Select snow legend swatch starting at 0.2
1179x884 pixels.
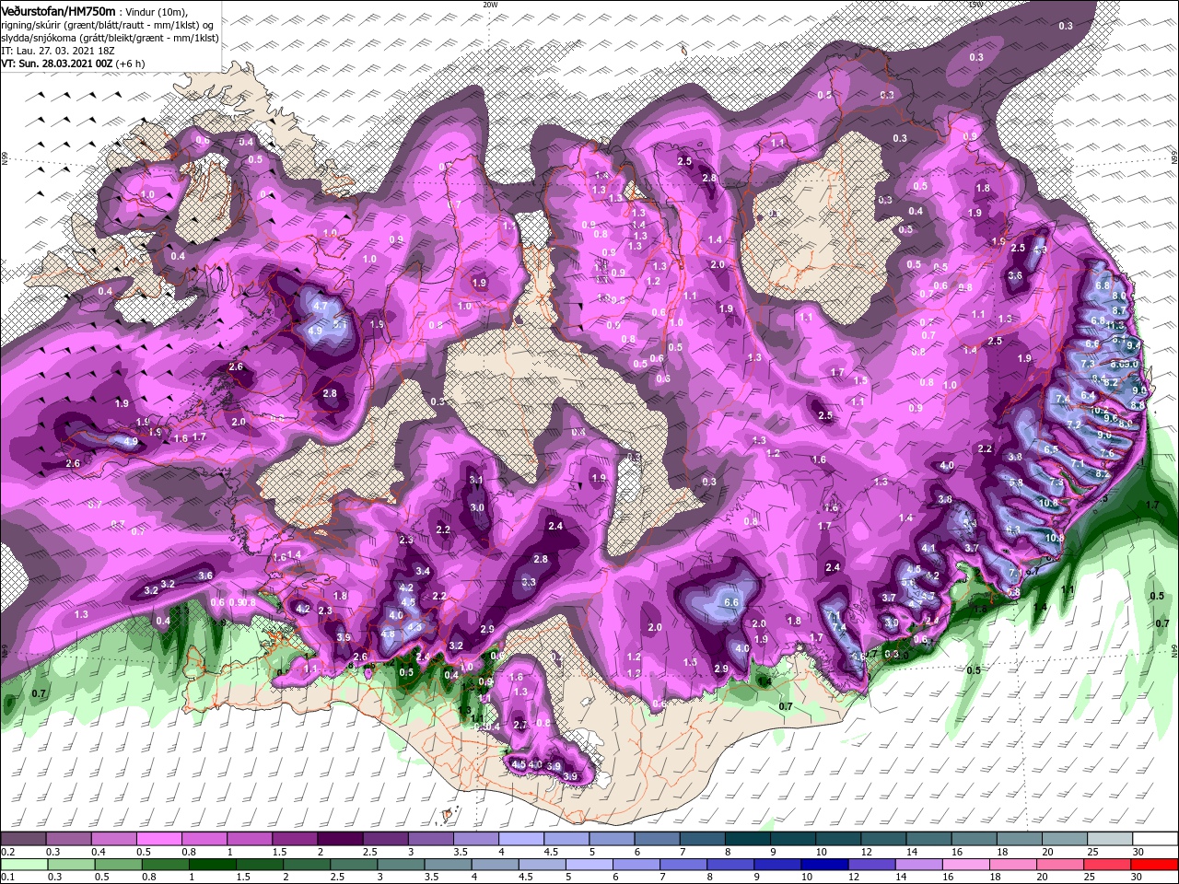tap(23, 840)
